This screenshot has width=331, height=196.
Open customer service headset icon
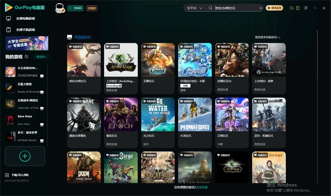pyautogui.click(x=292, y=8)
